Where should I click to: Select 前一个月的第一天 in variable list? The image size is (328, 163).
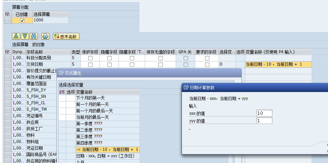pos(108,105)
